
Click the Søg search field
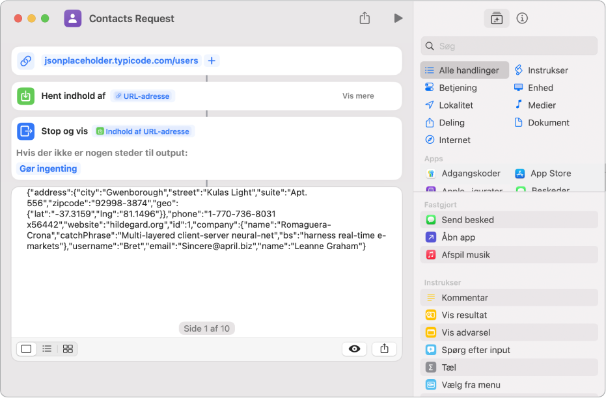(509, 46)
